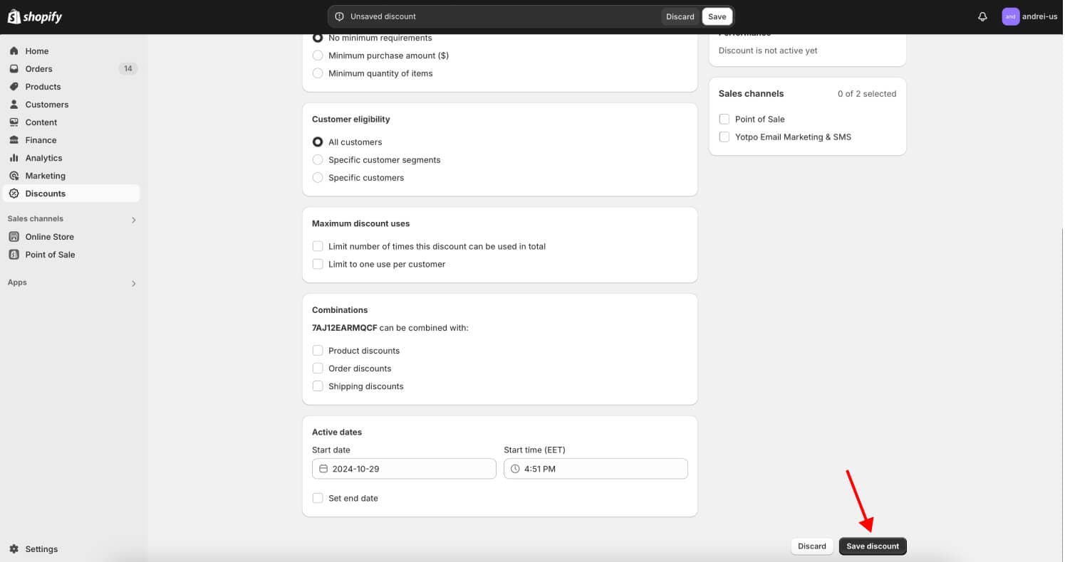Click the Save discount button

[873, 546]
